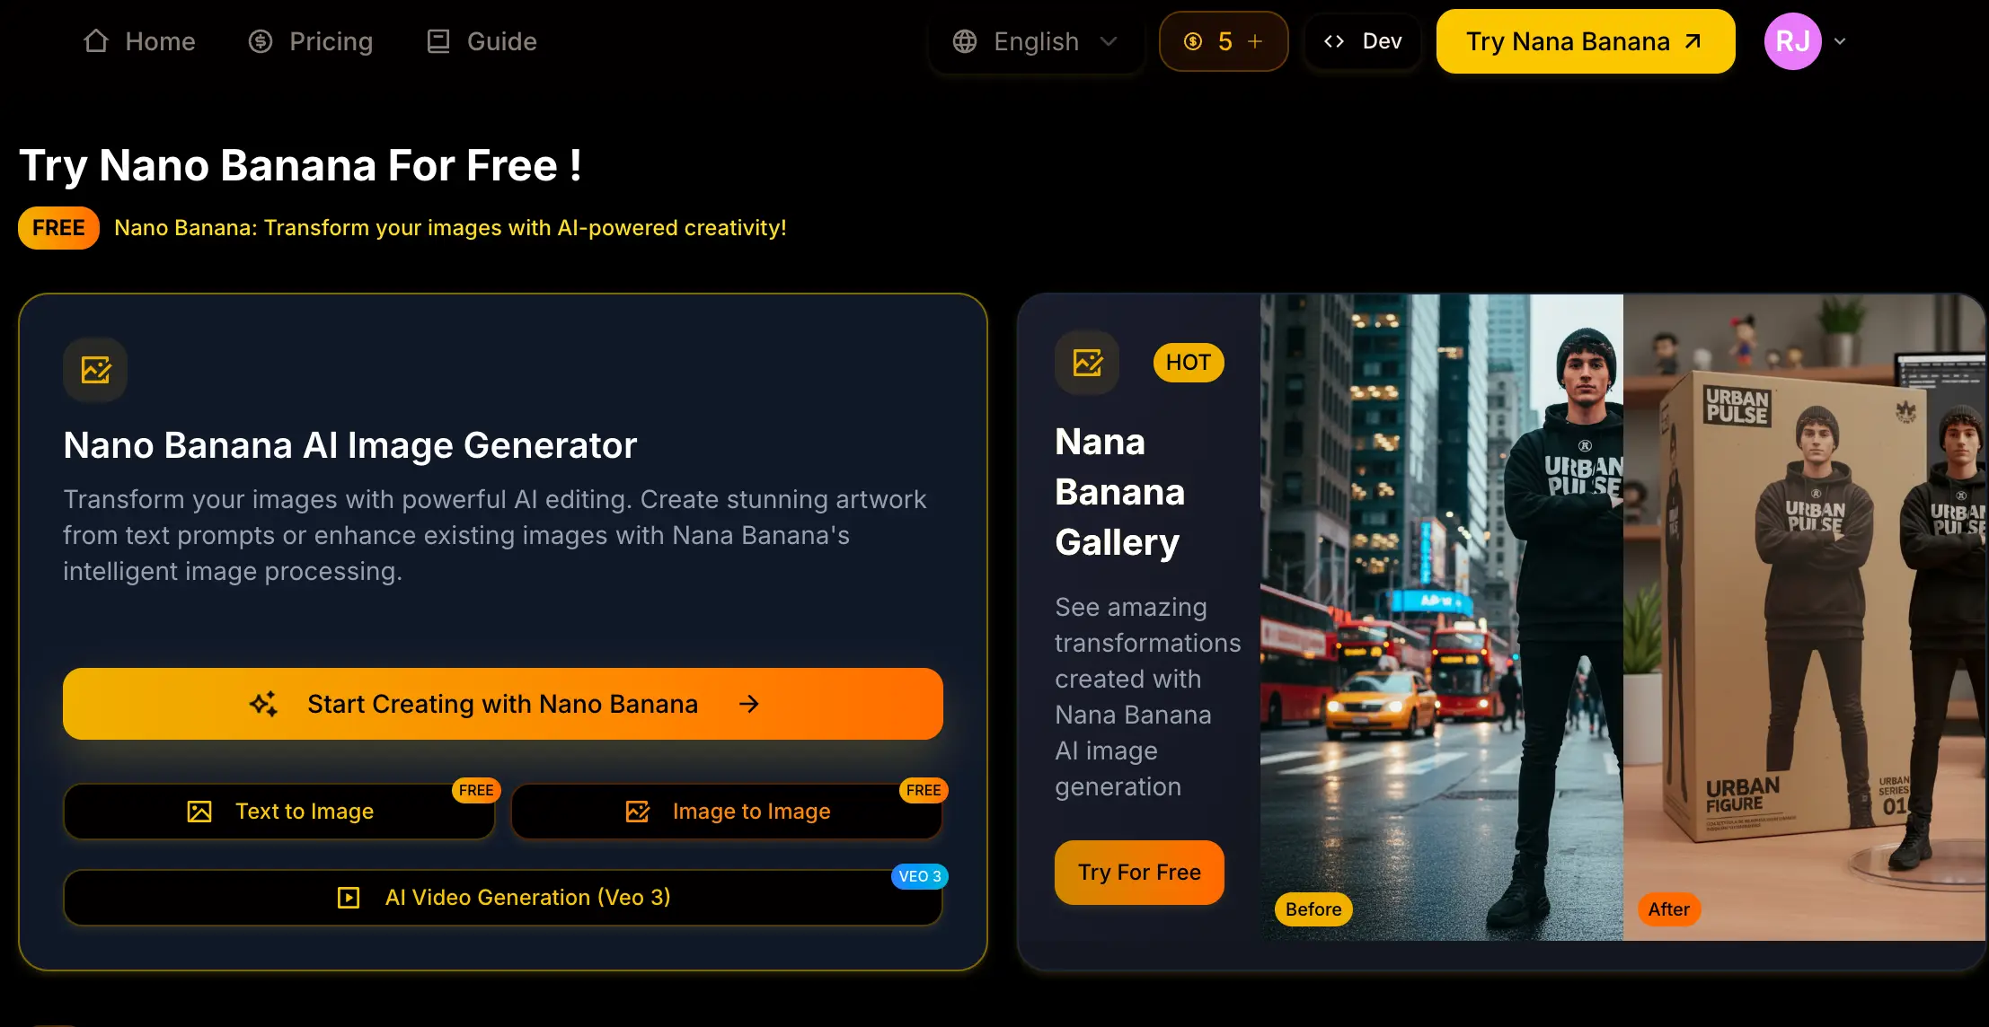The image size is (1989, 1027).
Task: Click the sparkles icon in Start Creating
Action: point(263,704)
